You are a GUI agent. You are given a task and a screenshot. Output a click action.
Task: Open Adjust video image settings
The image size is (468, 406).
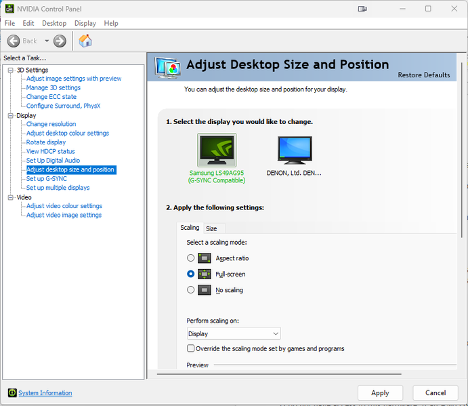pyautogui.click(x=64, y=215)
